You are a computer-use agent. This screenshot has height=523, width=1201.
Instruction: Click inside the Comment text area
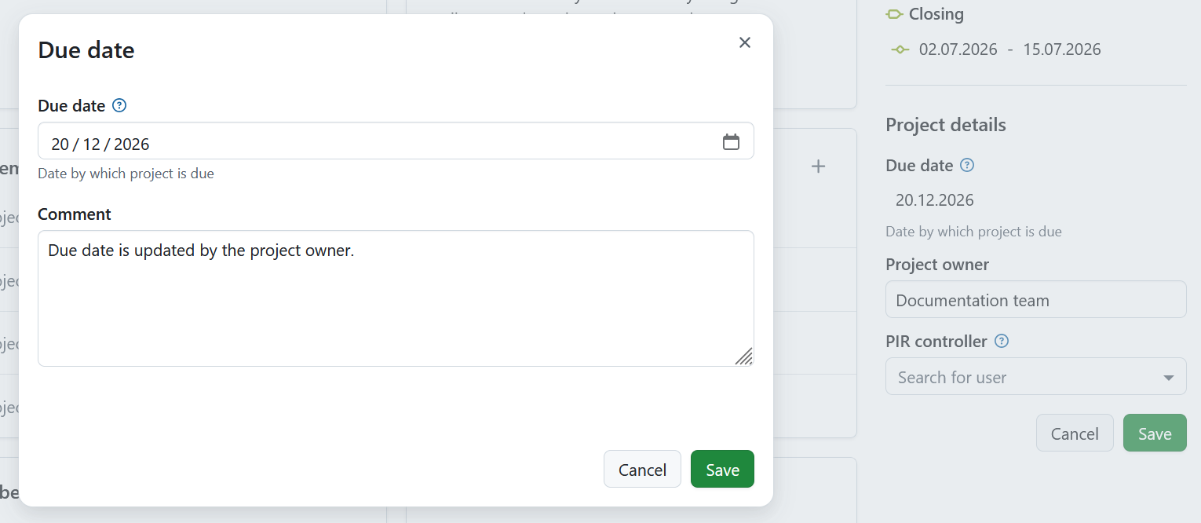pos(392,298)
